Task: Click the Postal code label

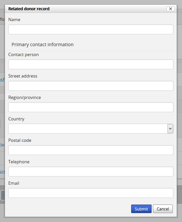Action: click(x=20, y=140)
